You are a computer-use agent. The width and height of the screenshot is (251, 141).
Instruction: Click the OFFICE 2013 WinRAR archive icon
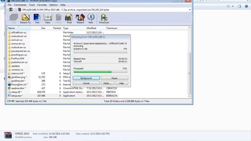coord(8,135)
